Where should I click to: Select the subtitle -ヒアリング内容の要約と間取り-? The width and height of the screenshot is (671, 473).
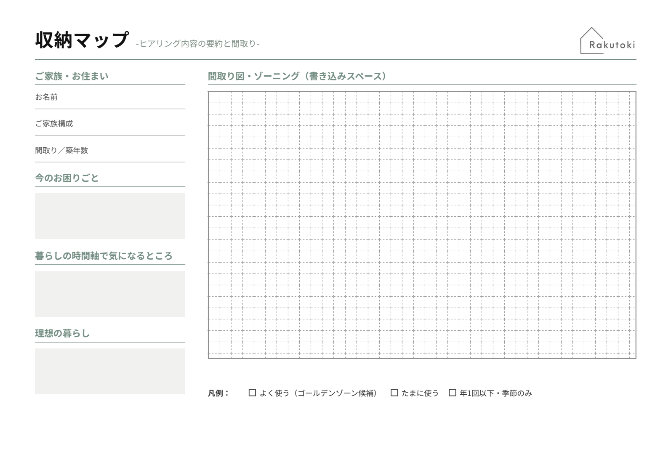(197, 44)
